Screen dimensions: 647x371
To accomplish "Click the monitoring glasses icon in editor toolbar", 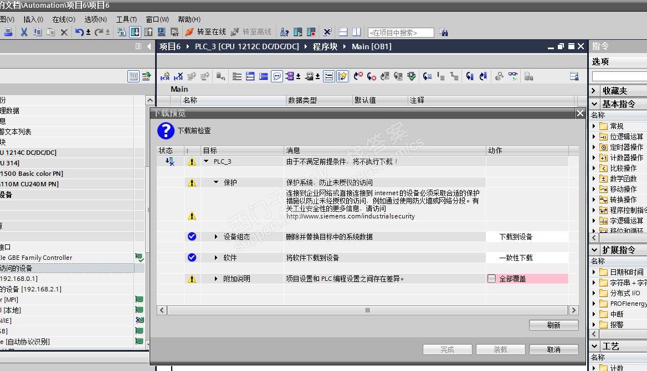I will 512,76.
